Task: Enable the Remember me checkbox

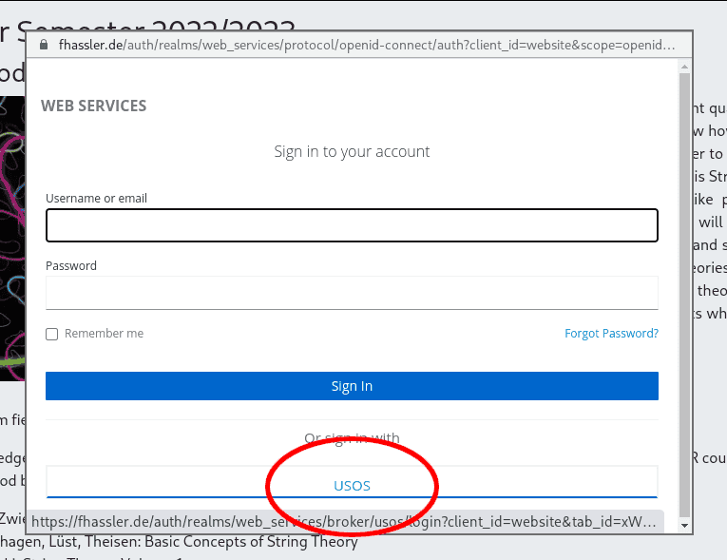Action: coord(52,334)
